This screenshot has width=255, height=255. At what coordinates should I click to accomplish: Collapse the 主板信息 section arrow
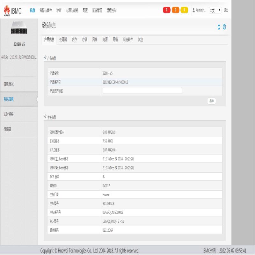pyautogui.click(x=45, y=116)
